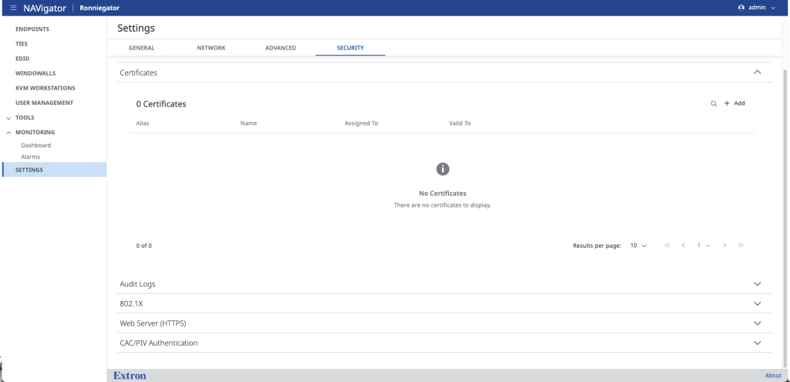Click the admin user account icon
790x382 pixels.
(x=741, y=8)
